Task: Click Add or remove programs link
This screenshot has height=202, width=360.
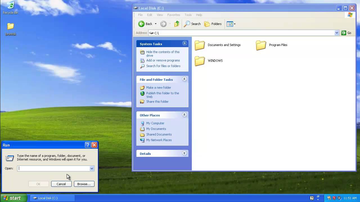Action: tap(163, 60)
